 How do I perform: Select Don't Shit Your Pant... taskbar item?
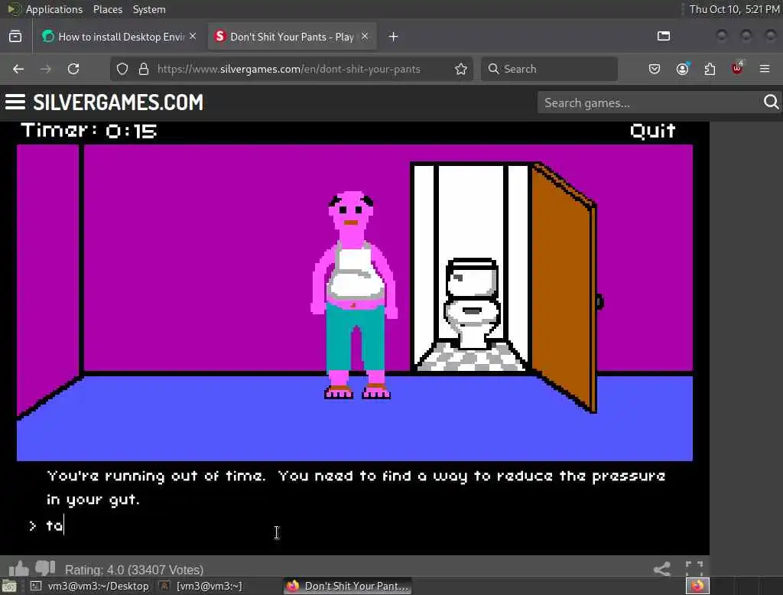pyautogui.click(x=349, y=586)
